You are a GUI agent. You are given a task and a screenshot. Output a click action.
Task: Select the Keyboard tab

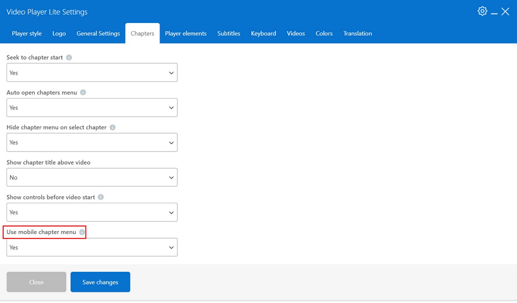[x=263, y=34]
